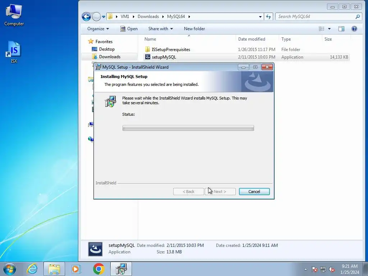Click the installer taskbar button
This screenshot has width=368, height=276.
tap(121, 269)
